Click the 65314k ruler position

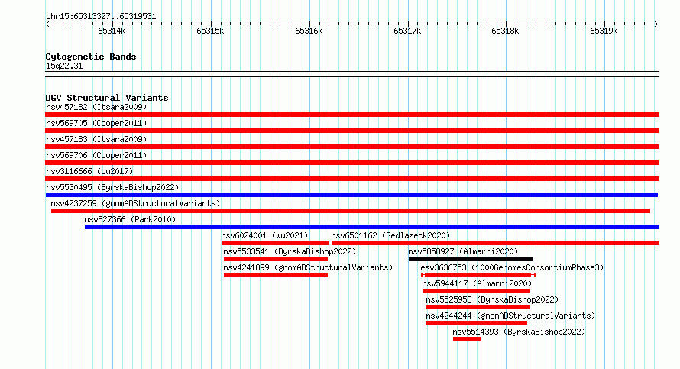112,31
